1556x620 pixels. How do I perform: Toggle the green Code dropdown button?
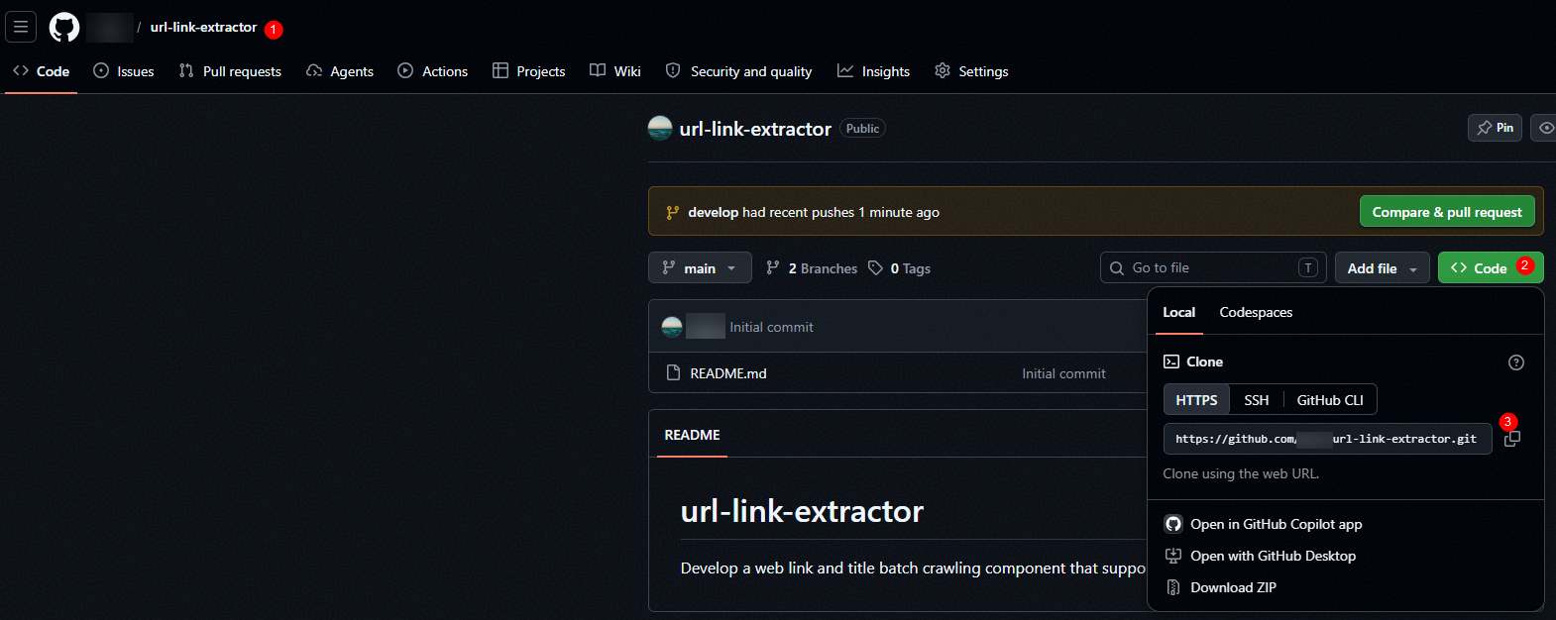tap(1491, 268)
